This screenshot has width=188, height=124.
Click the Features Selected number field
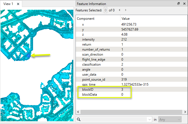pos(105,10)
